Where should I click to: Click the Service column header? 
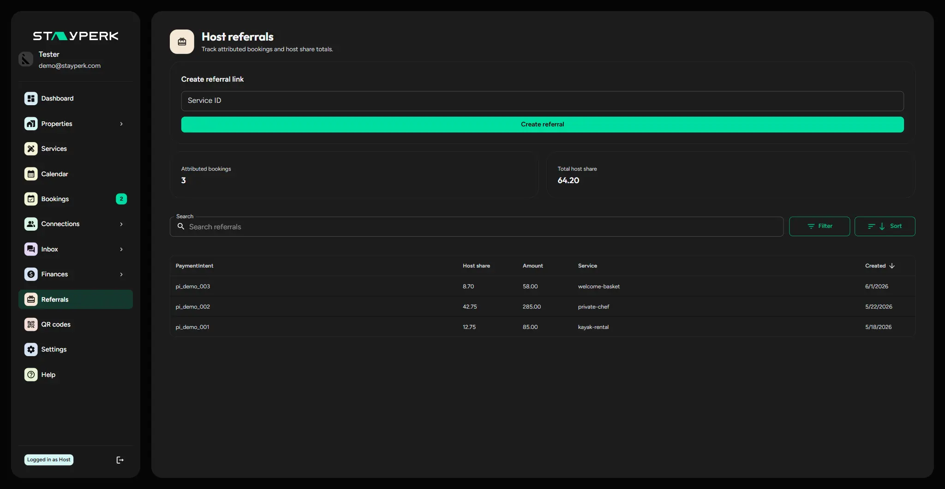click(x=587, y=266)
